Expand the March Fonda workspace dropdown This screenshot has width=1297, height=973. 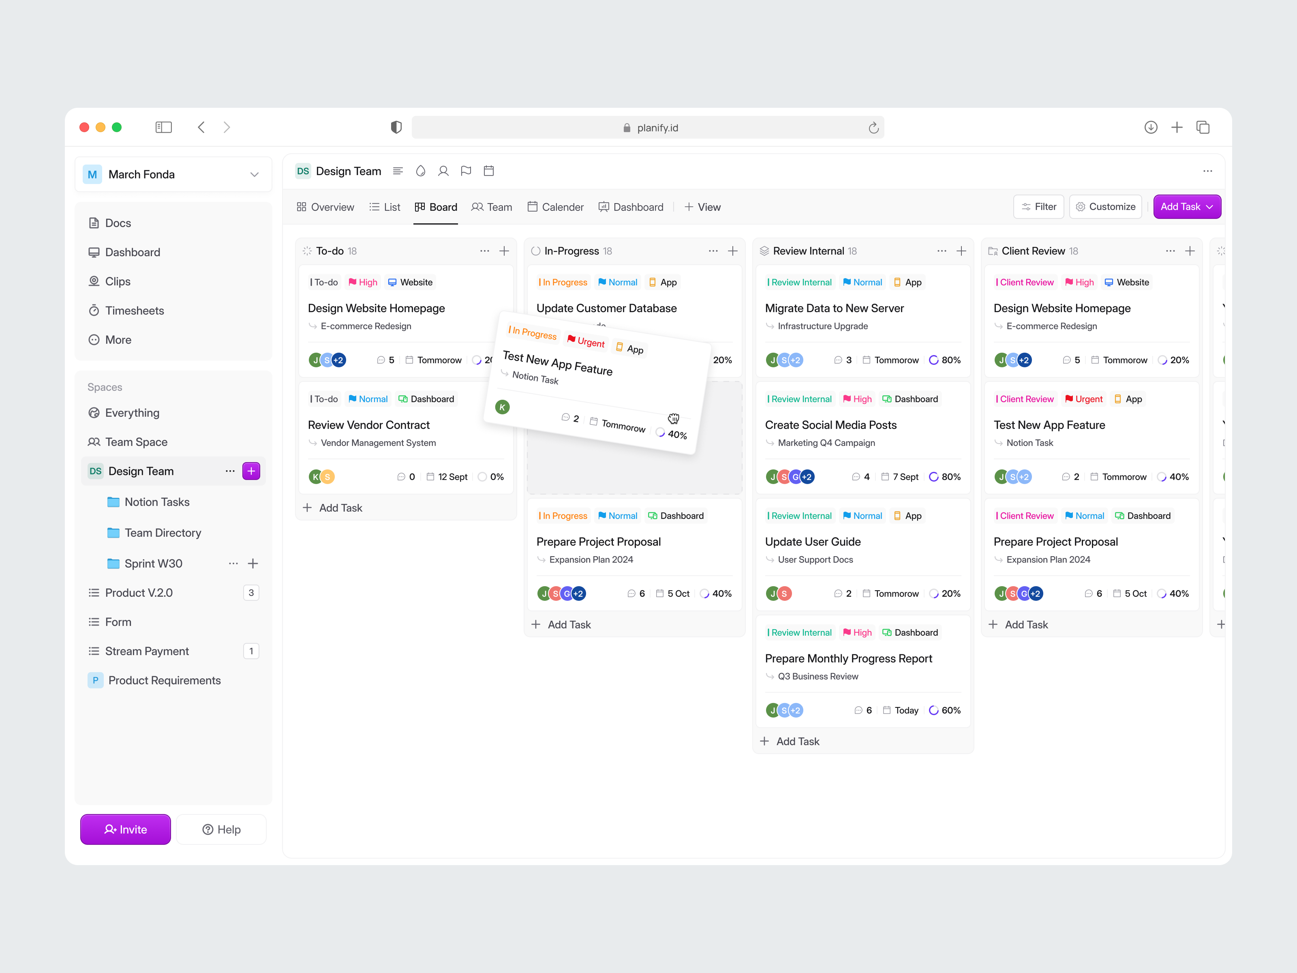coord(255,174)
